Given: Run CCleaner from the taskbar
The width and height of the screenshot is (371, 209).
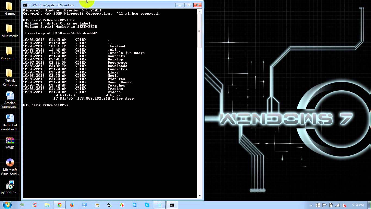Looking at the screenshot, I should pos(35,205).
